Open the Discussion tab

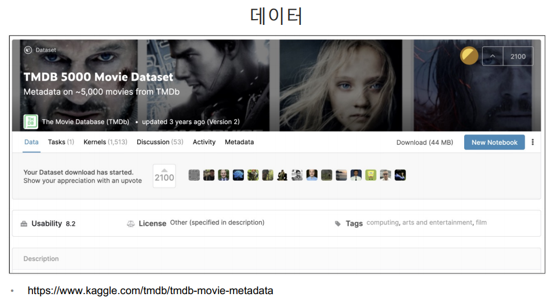tap(160, 142)
